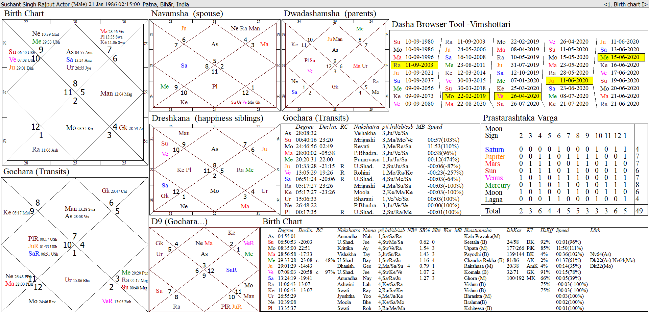Select the 'Punarvasu' nakshatra in the transits table
The height and width of the screenshot is (312, 649).
pyautogui.click(x=367, y=159)
